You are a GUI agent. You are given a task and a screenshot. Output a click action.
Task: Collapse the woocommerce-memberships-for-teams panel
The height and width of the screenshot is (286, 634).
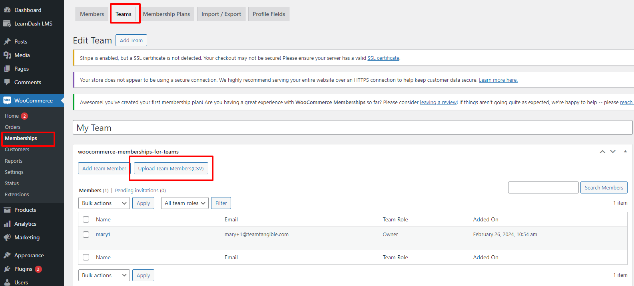625,152
